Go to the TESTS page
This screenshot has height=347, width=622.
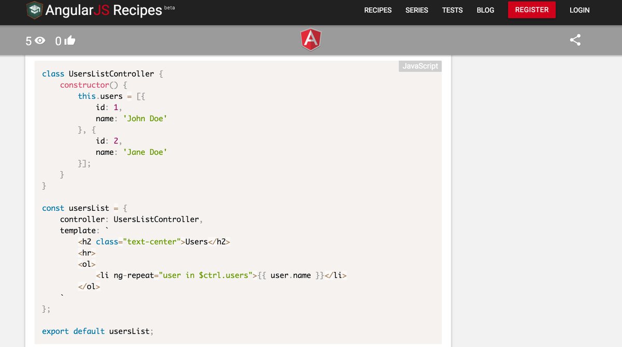click(453, 10)
